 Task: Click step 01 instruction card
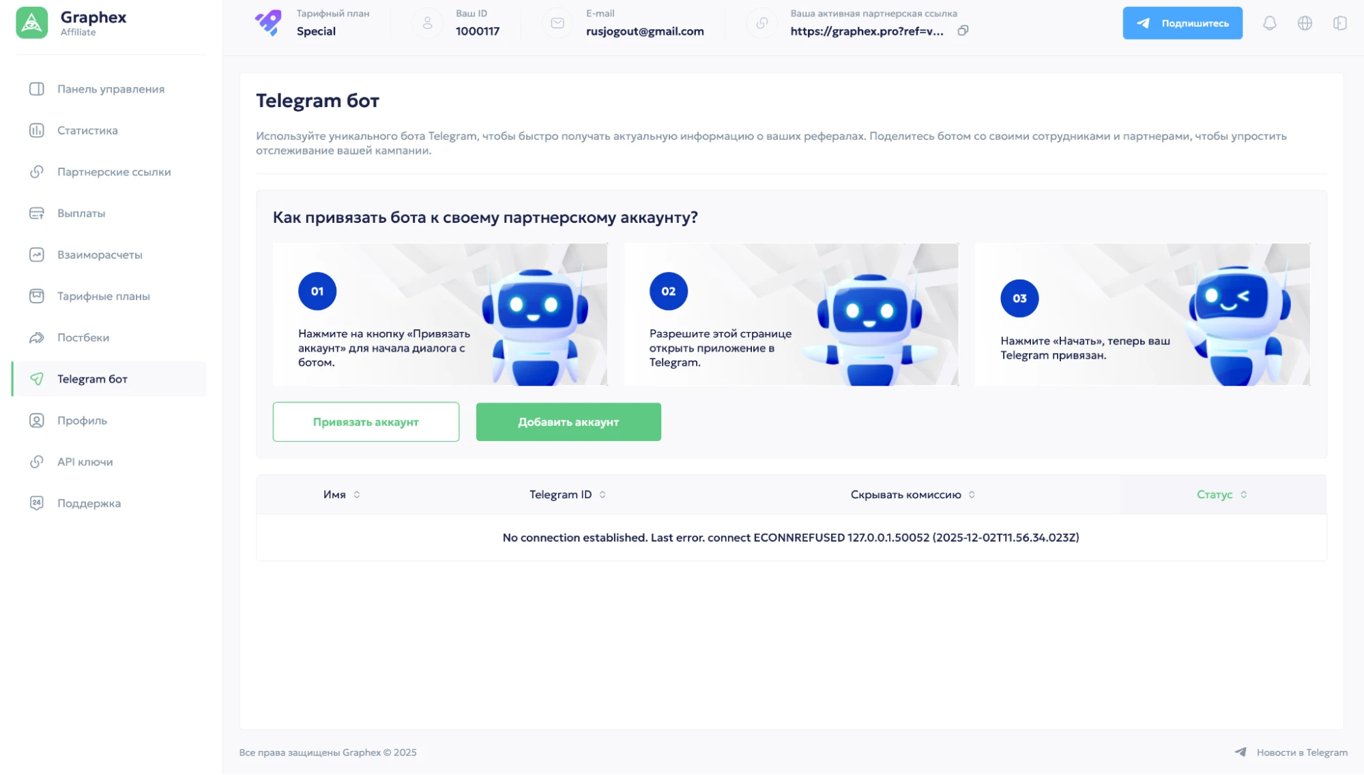coord(440,315)
